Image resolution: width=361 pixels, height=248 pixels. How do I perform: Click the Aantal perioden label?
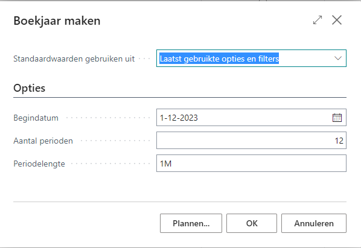click(x=43, y=141)
